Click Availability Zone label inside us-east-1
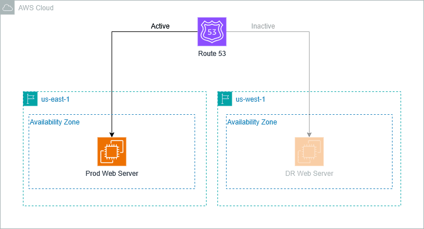This screenshot has height=229, width=424. (54, 122)
